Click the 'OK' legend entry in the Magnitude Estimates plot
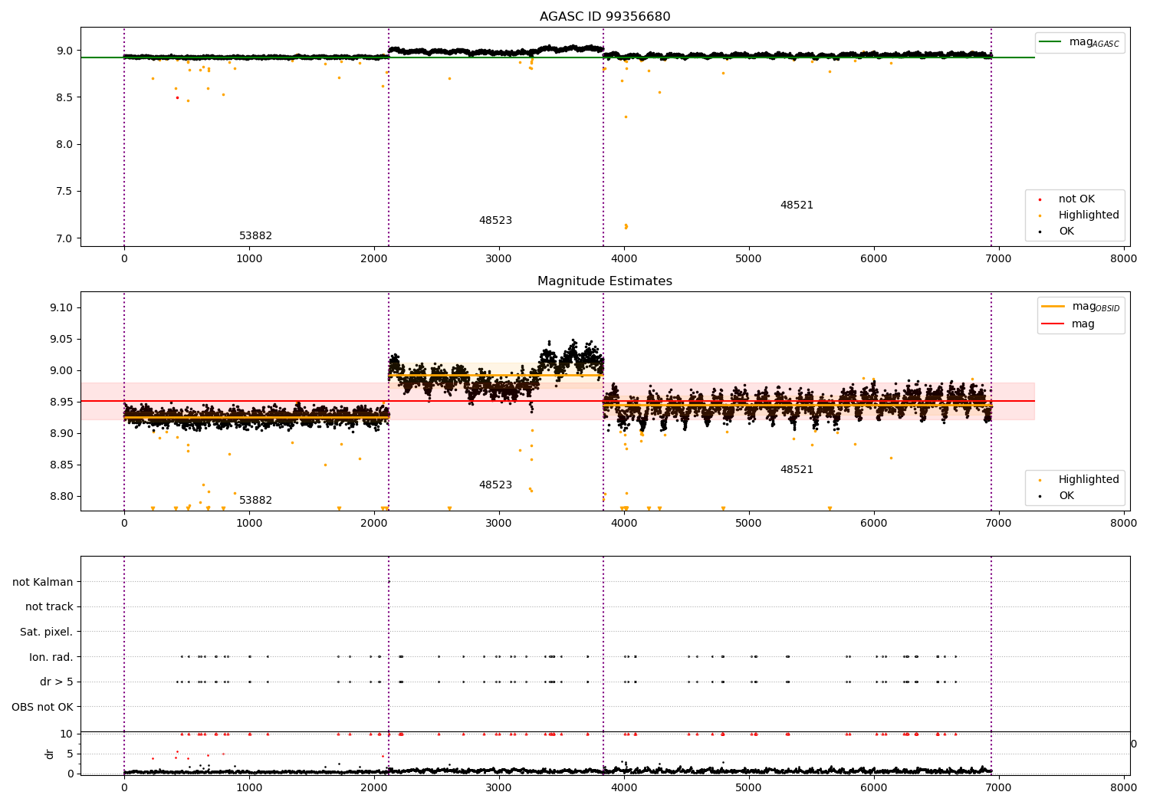 [x=1066, y=496]
